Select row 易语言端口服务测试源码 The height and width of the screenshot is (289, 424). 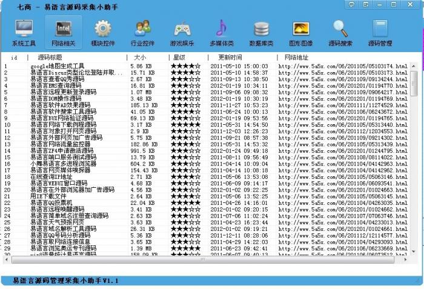[205, 157]
